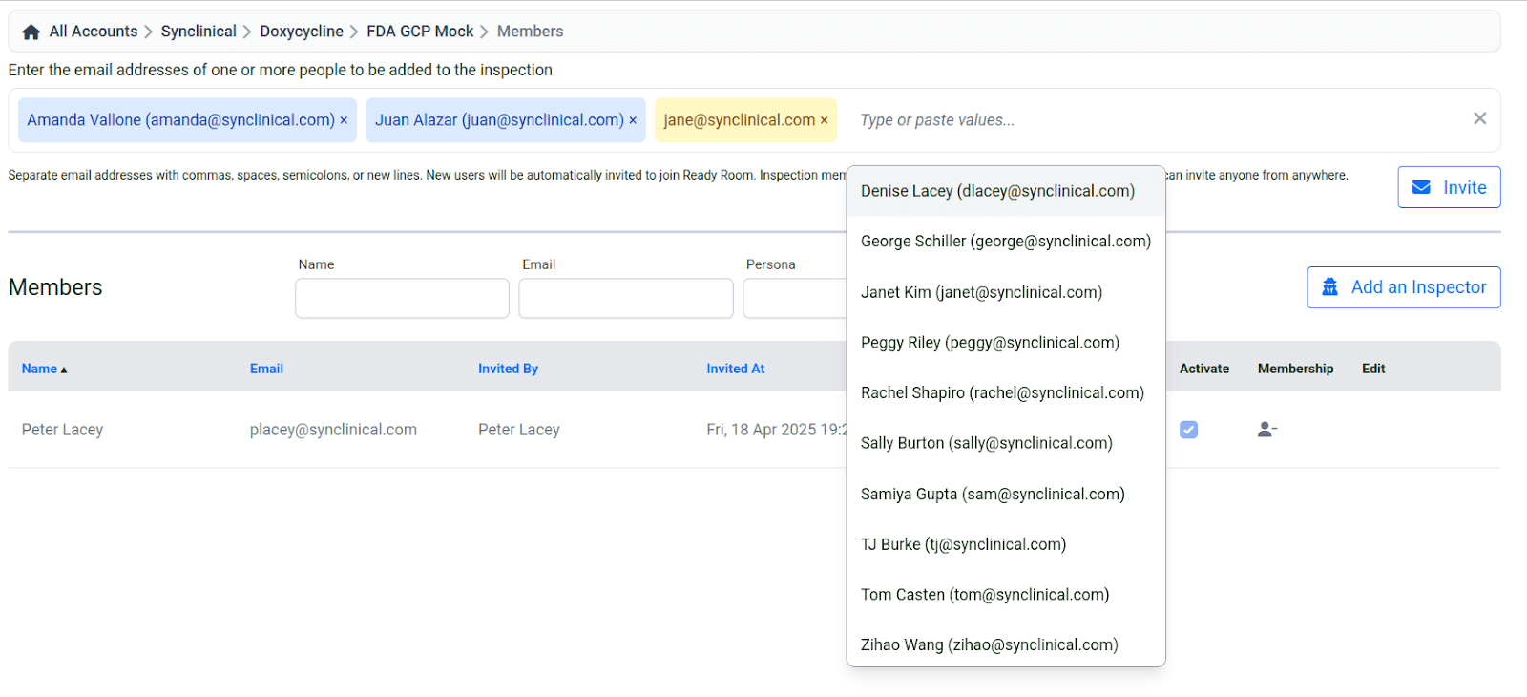Open Synclinical breadcrumb link

coord(199,32)
